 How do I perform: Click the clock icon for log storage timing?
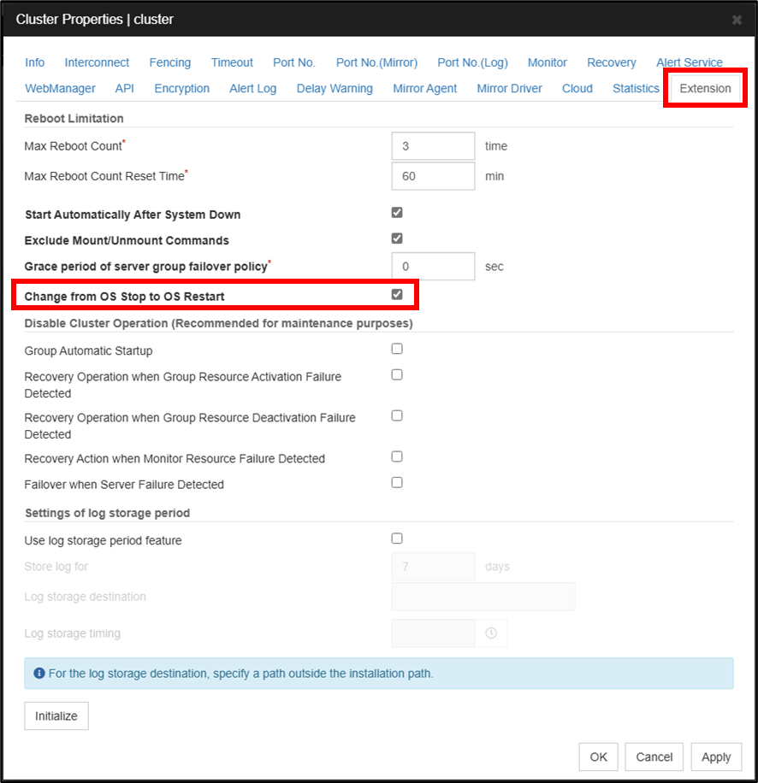point(491,633)
